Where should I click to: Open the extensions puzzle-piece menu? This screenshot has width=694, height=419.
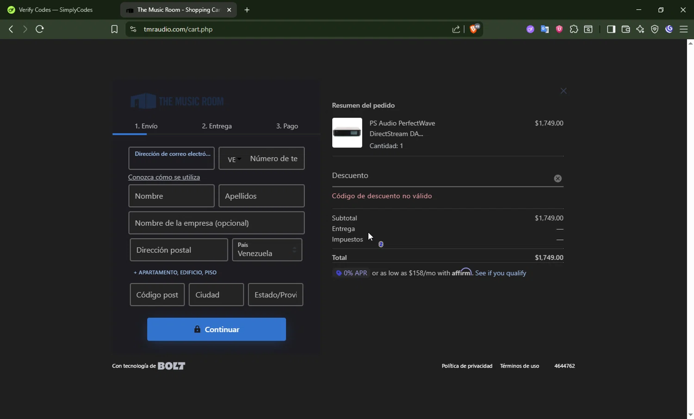[x=574, y=29]
